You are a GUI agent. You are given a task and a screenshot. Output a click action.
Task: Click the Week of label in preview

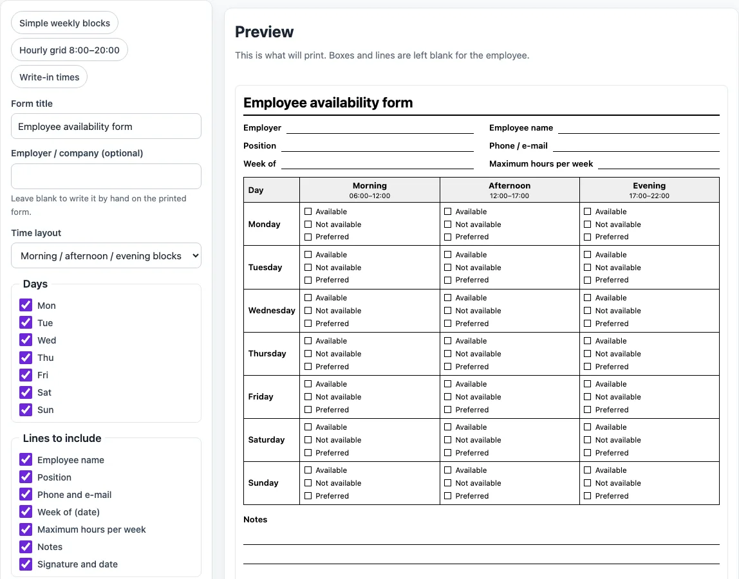coord(259,164)
